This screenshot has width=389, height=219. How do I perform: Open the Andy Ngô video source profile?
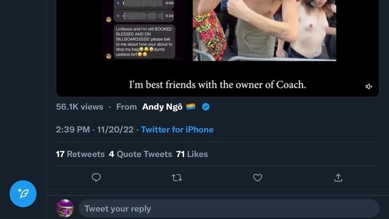162,107
